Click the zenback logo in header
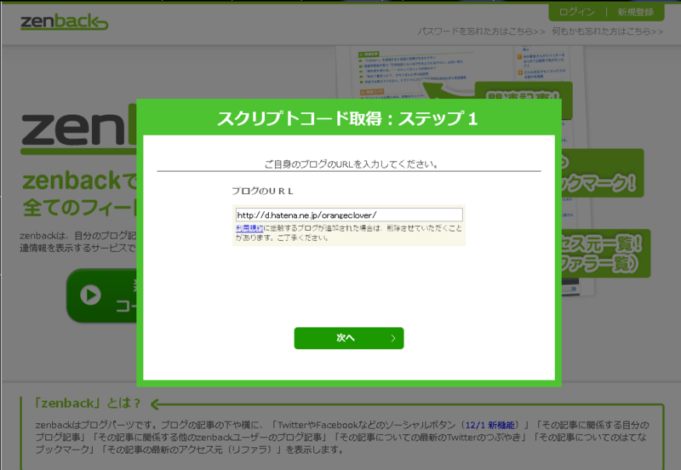681x470 pixels. coord(65,22)
